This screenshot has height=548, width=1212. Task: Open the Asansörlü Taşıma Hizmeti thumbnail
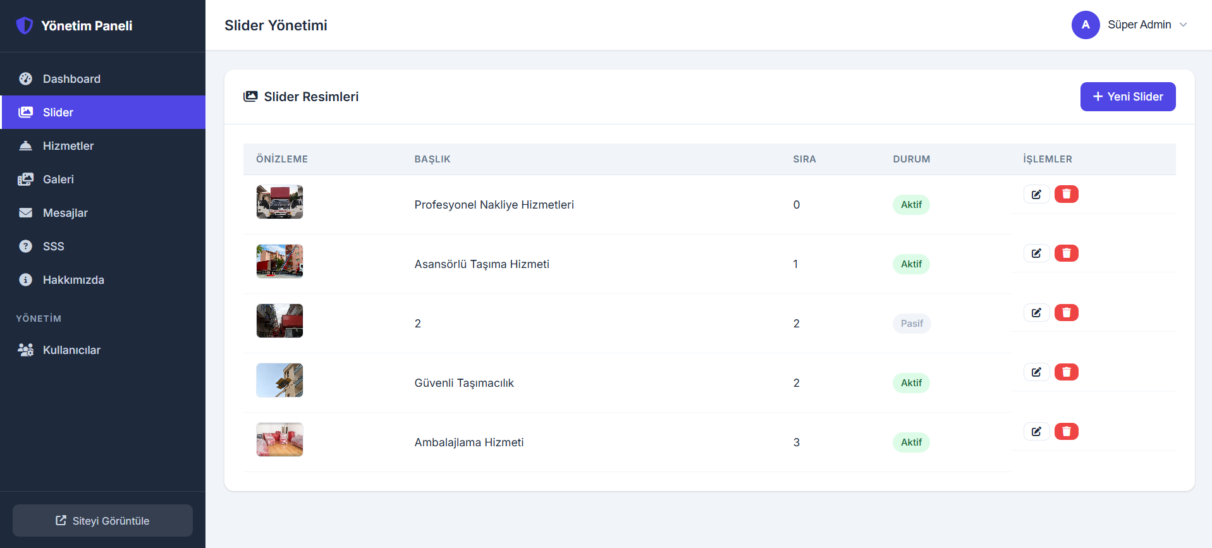(279, 262)
